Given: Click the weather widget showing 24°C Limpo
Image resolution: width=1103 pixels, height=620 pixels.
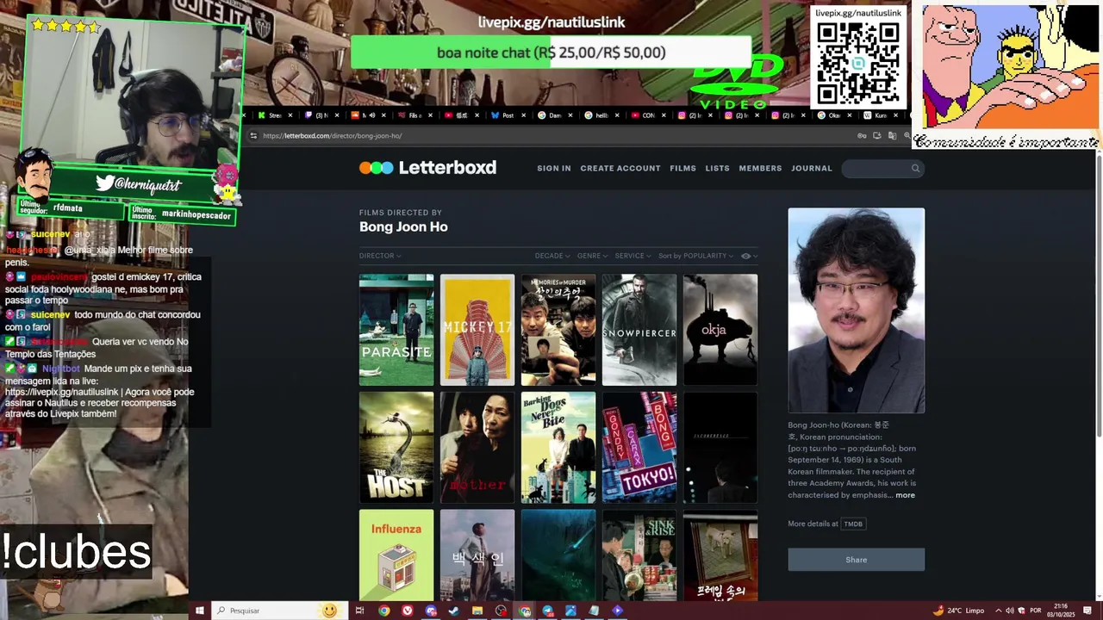Looking at the screenshot, I should click(x=958, y=611).
